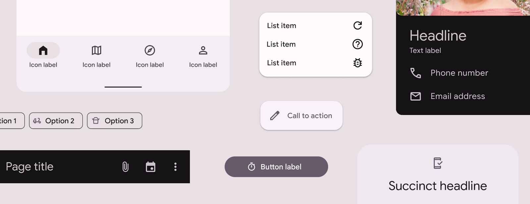The width and height of the screenshot is (530, 204).
Task: Open the calendar icon on Page title bar
Action: click(x=151, y=167)
